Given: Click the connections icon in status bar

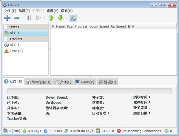Looking at the screenshot, I should click(x=5, y=131).
